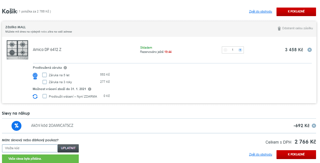The image size is (320, 163).
Task: Click the UPLATNIT button
Action: coord(68,148)
